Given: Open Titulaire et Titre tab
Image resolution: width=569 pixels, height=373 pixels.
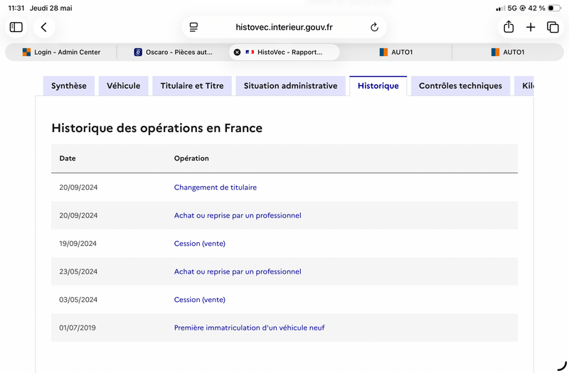Looking at the screenshot, I should click(192, 86).
